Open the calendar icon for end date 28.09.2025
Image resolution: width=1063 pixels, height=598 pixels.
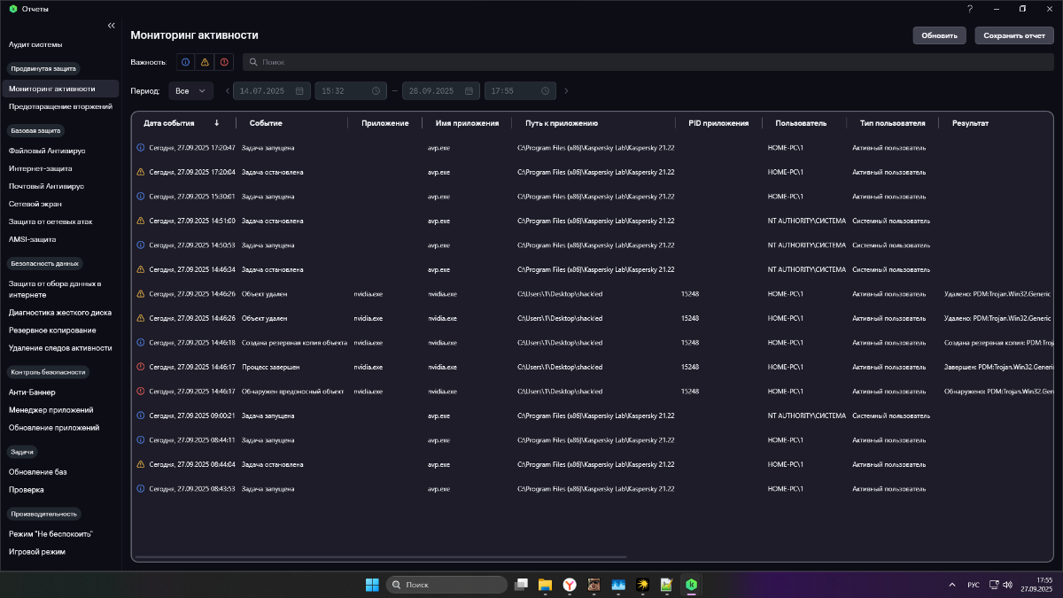[468, 90]
